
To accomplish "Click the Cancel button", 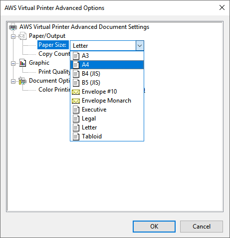I will click(x=202, y=227).
